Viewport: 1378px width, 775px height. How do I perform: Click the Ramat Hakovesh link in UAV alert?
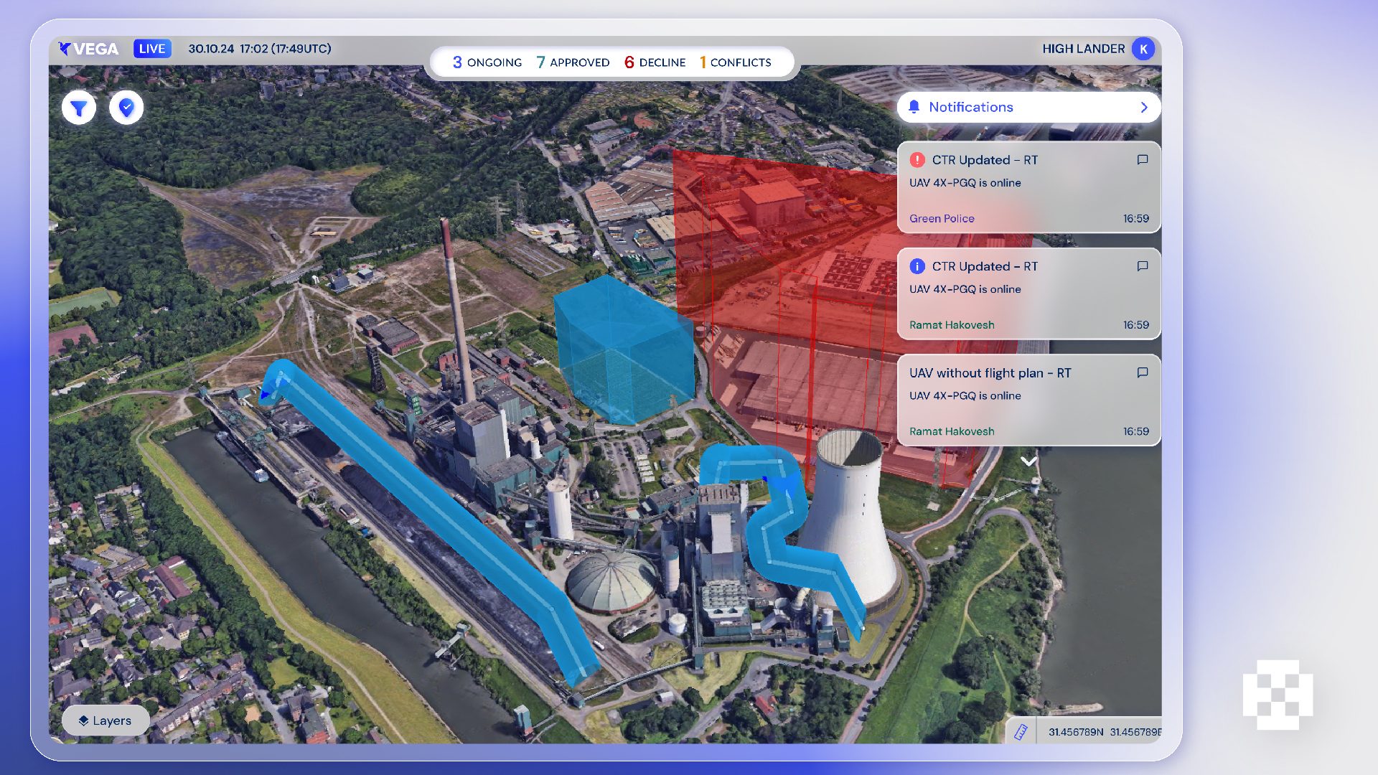pos(952,431)
